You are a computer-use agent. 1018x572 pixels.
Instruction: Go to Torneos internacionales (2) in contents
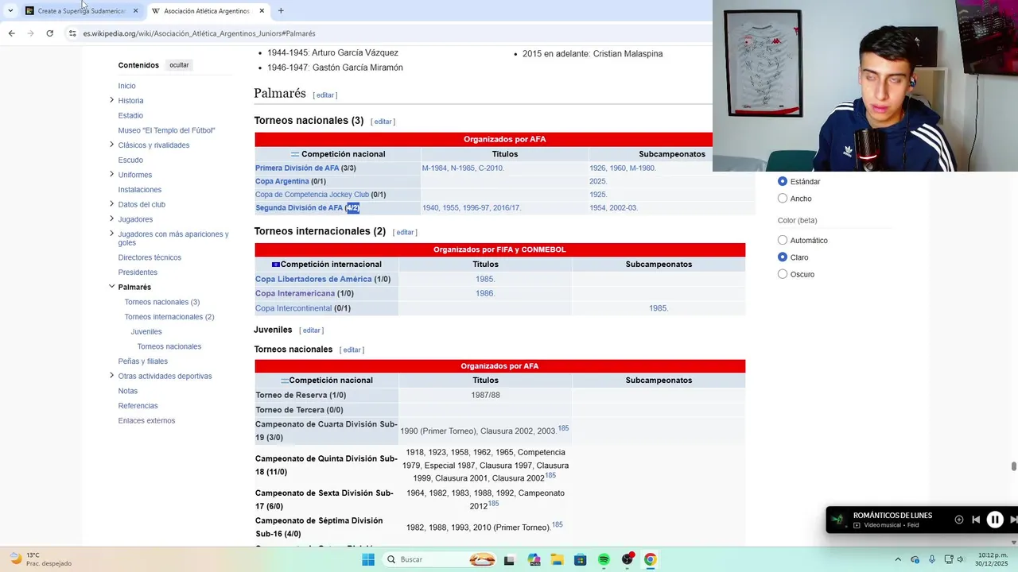click(169, 317)
